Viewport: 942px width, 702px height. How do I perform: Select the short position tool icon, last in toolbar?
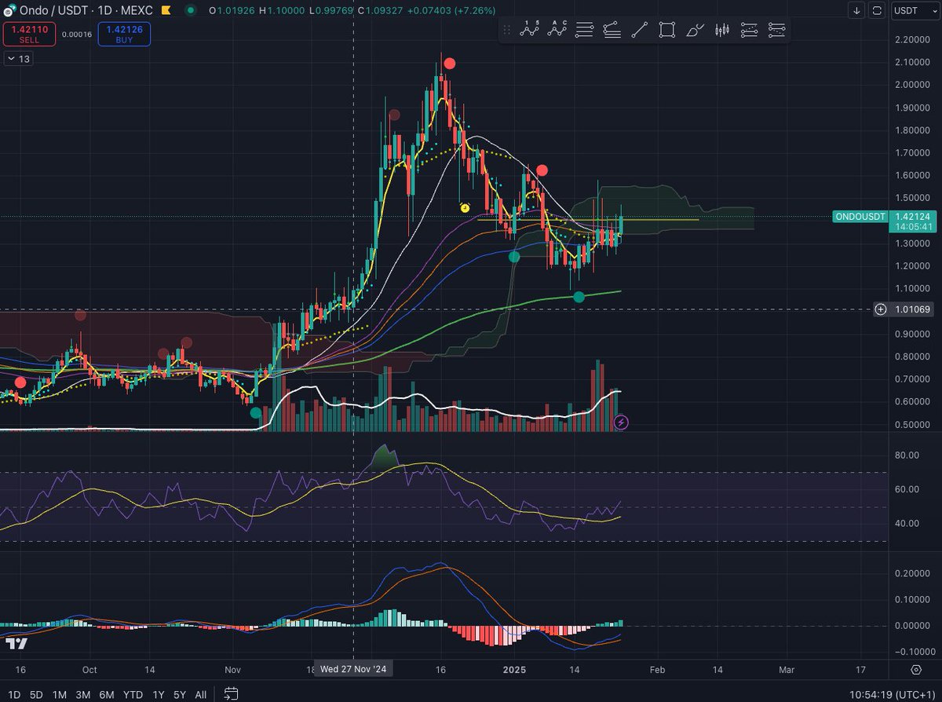point(776,30)
